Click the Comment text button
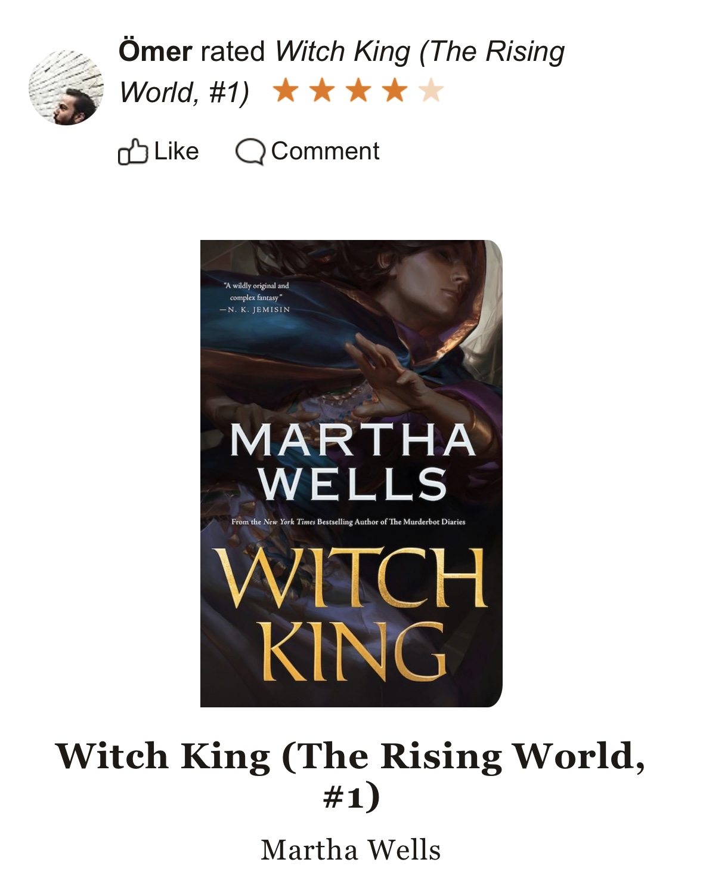This screenshot has width=703, height=893. point(325,152)
